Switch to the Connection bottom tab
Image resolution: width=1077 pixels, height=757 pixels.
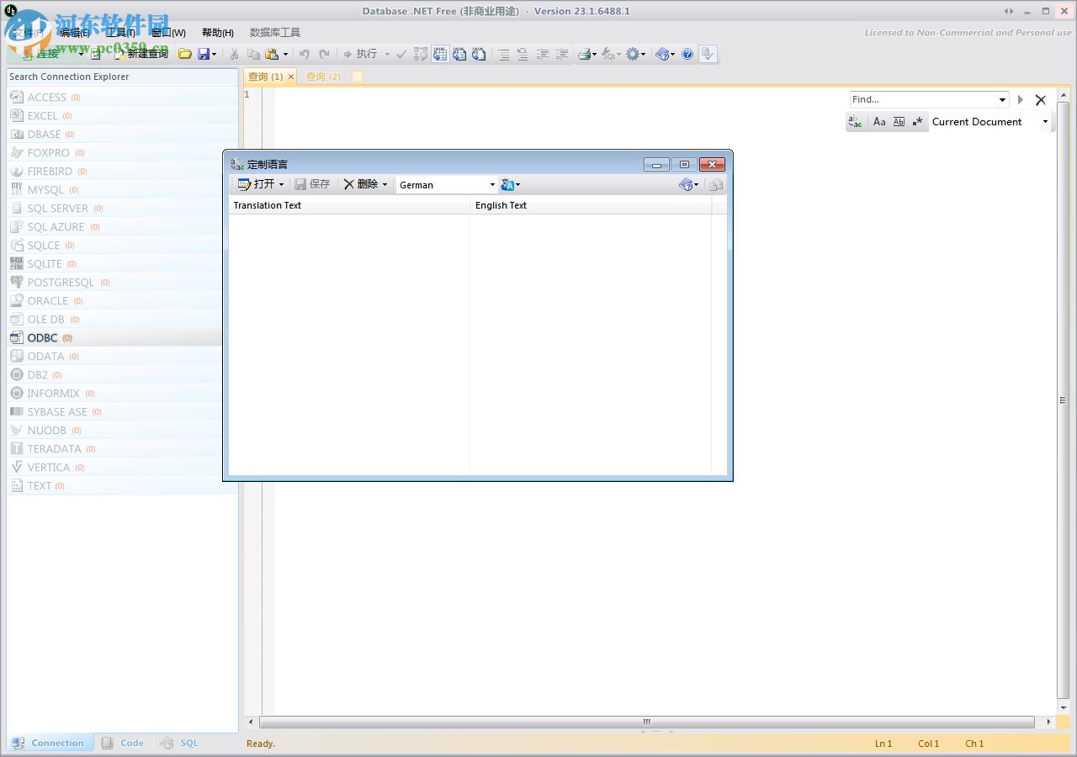coord(50,743)
